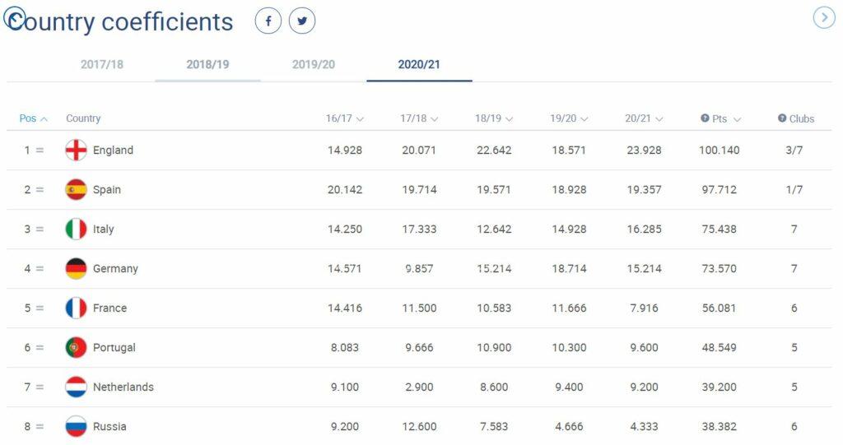This screenshot has width=843, height=445.
Task: Share on Twitter via the round icon
Action: (302, 21)
